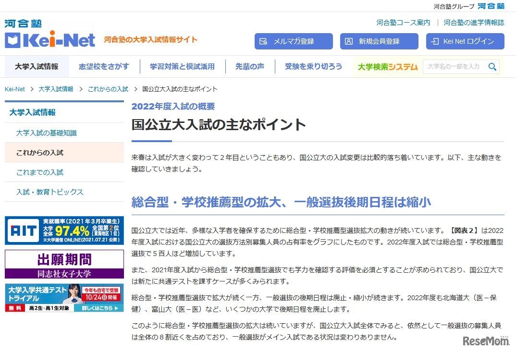Click the 河合塾 logo at top left

[24, 23]
